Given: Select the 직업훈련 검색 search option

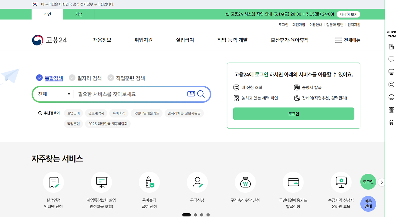Looking at the screenshot, I should pos(126,78).
